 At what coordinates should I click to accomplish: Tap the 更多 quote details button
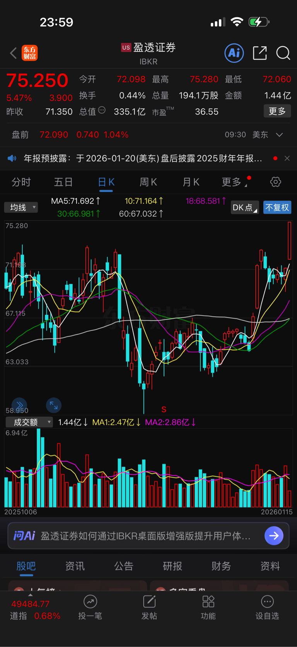tap(277, 111)
